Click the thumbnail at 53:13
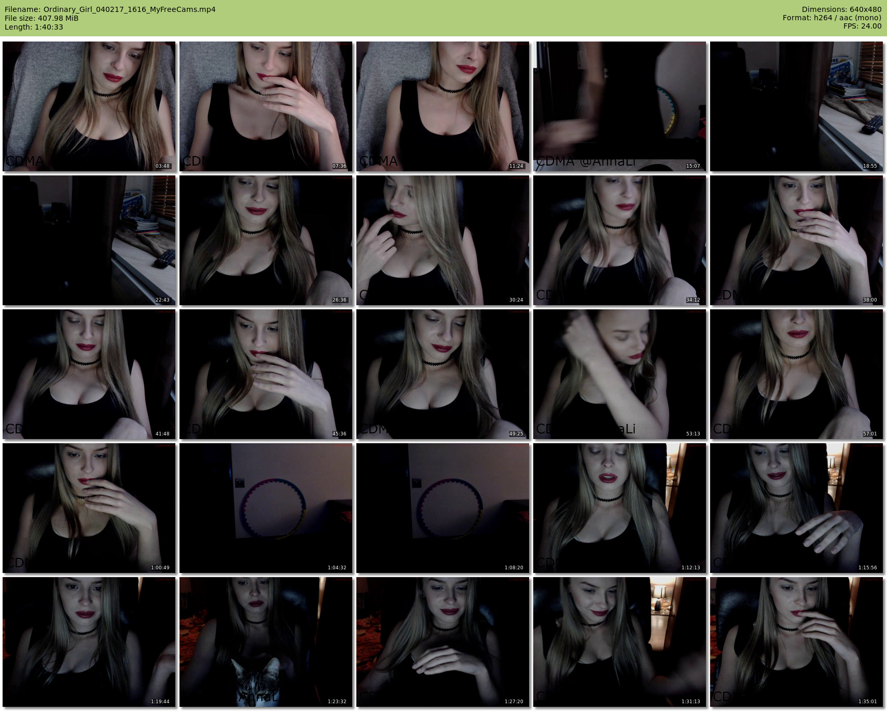887x711 pixels. click(619, 374)
